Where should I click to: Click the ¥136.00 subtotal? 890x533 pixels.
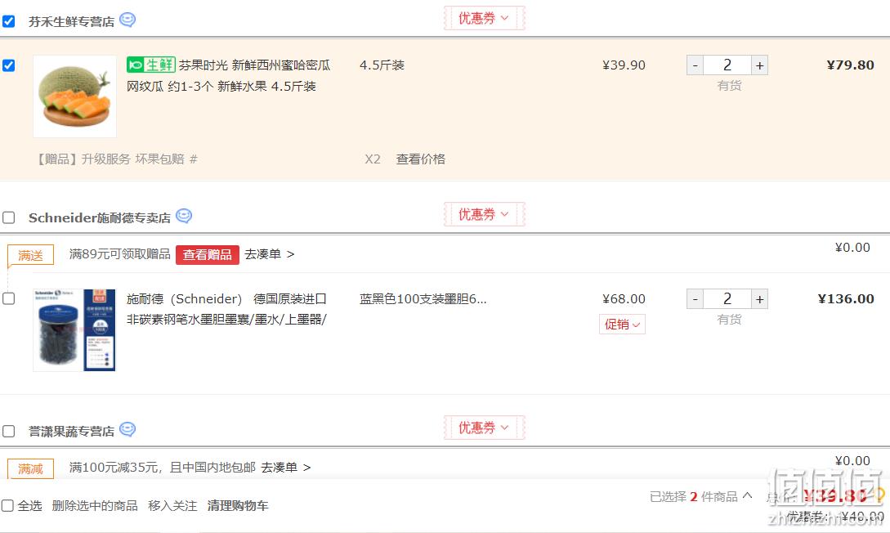tap(846, 299)
